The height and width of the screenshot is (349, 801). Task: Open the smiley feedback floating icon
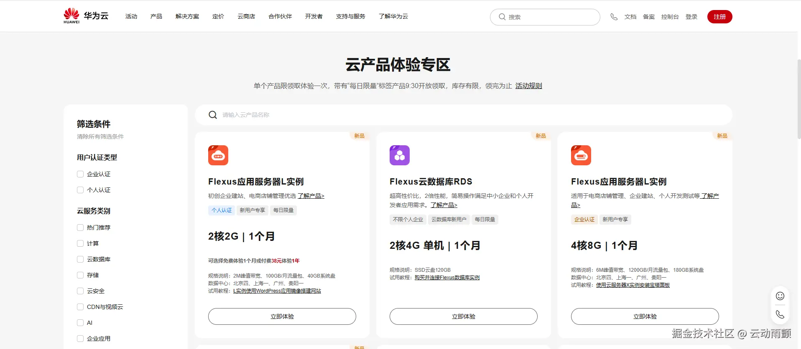[780, 296]
